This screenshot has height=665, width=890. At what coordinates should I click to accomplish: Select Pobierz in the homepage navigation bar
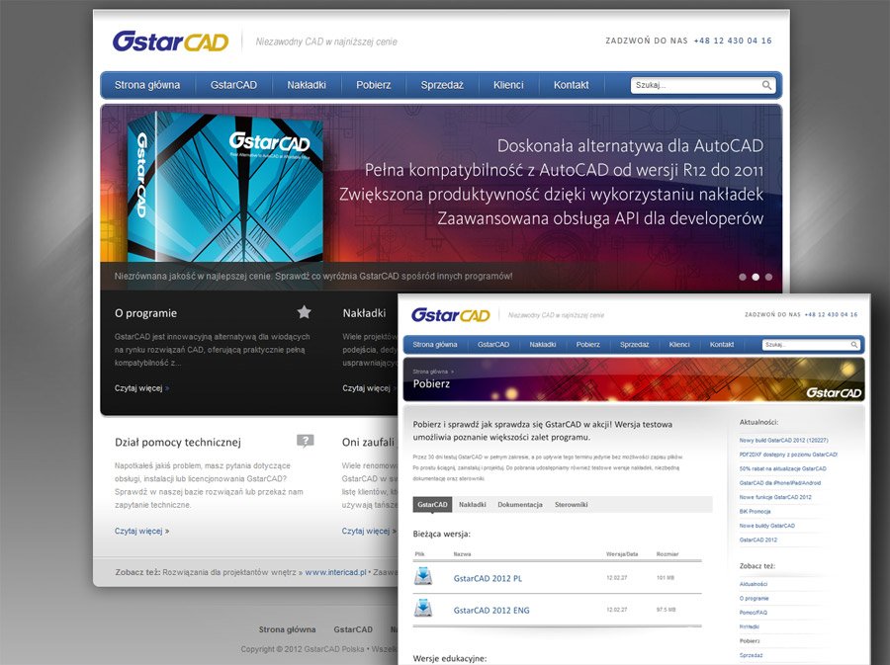(374, 85)
